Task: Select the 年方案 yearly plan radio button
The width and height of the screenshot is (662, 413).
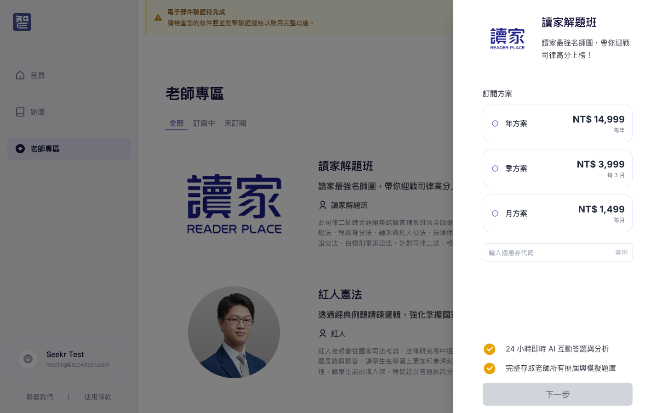Action: [x=495, y=123]
